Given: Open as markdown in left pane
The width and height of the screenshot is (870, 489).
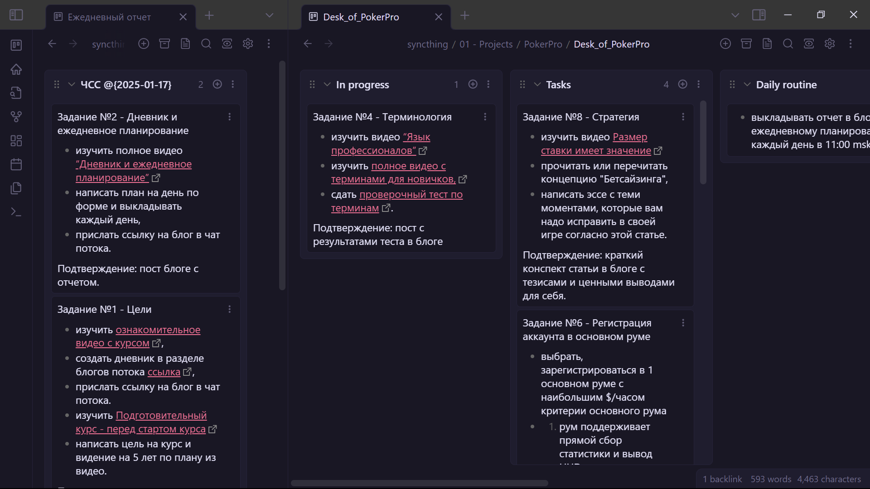Looking at the screenshot, I should coord(185,43).
